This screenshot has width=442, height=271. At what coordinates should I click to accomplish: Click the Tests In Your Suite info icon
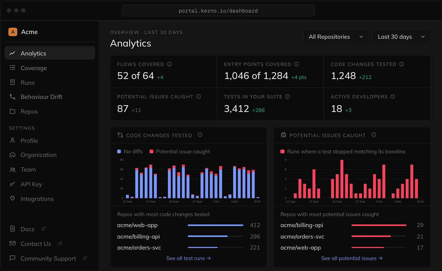tap(287, 97)
